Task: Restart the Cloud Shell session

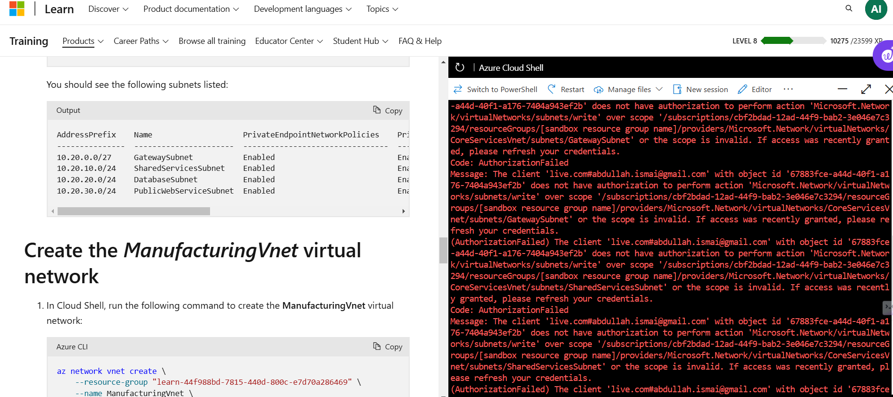Action: (x=566, y=89)
